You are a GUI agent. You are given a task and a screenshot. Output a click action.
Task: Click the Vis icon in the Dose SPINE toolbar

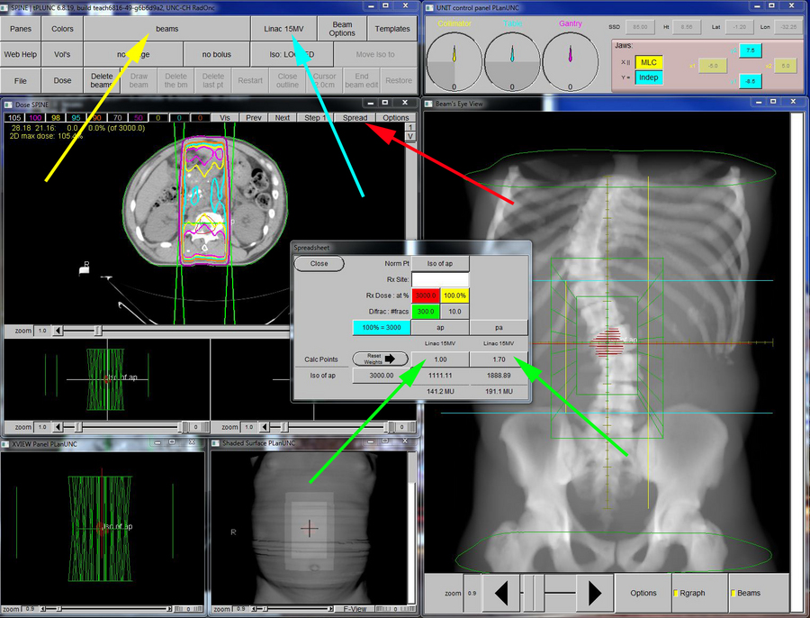(x=222, y=118)
